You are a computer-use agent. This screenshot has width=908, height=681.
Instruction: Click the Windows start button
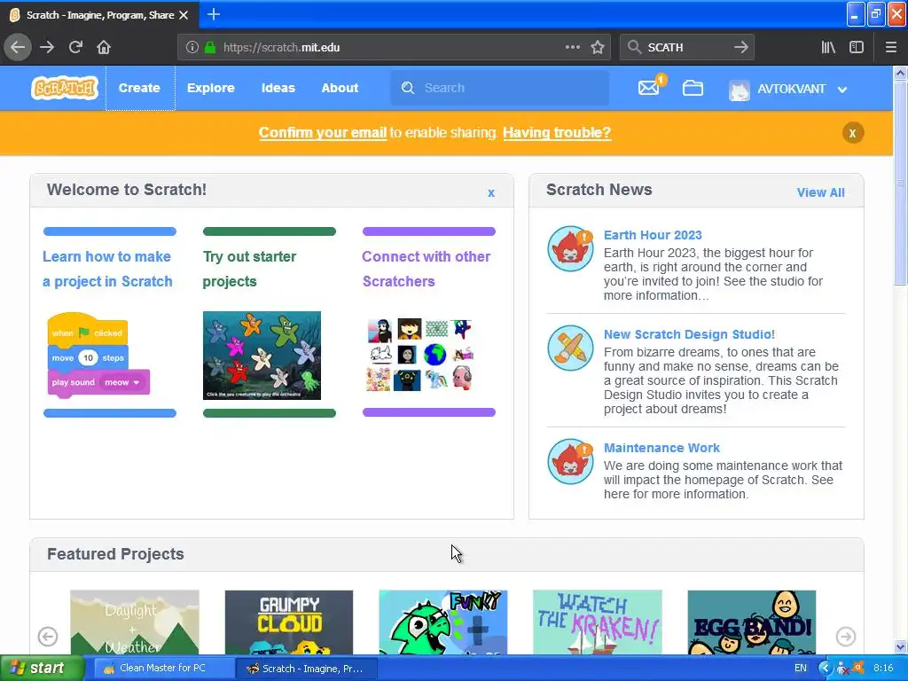tap(42, 669)
